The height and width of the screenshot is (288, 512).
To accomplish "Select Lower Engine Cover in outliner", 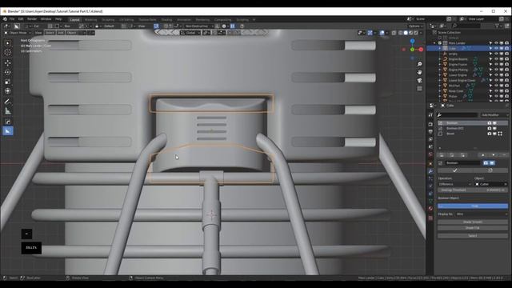I will click(462, 80).
